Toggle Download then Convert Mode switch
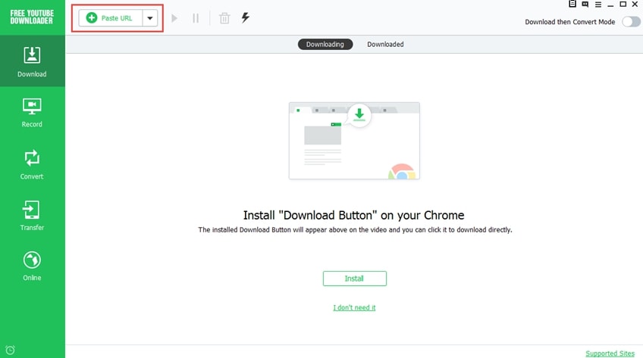The height and width of the screenshot is (358, 643). point(631,22)
